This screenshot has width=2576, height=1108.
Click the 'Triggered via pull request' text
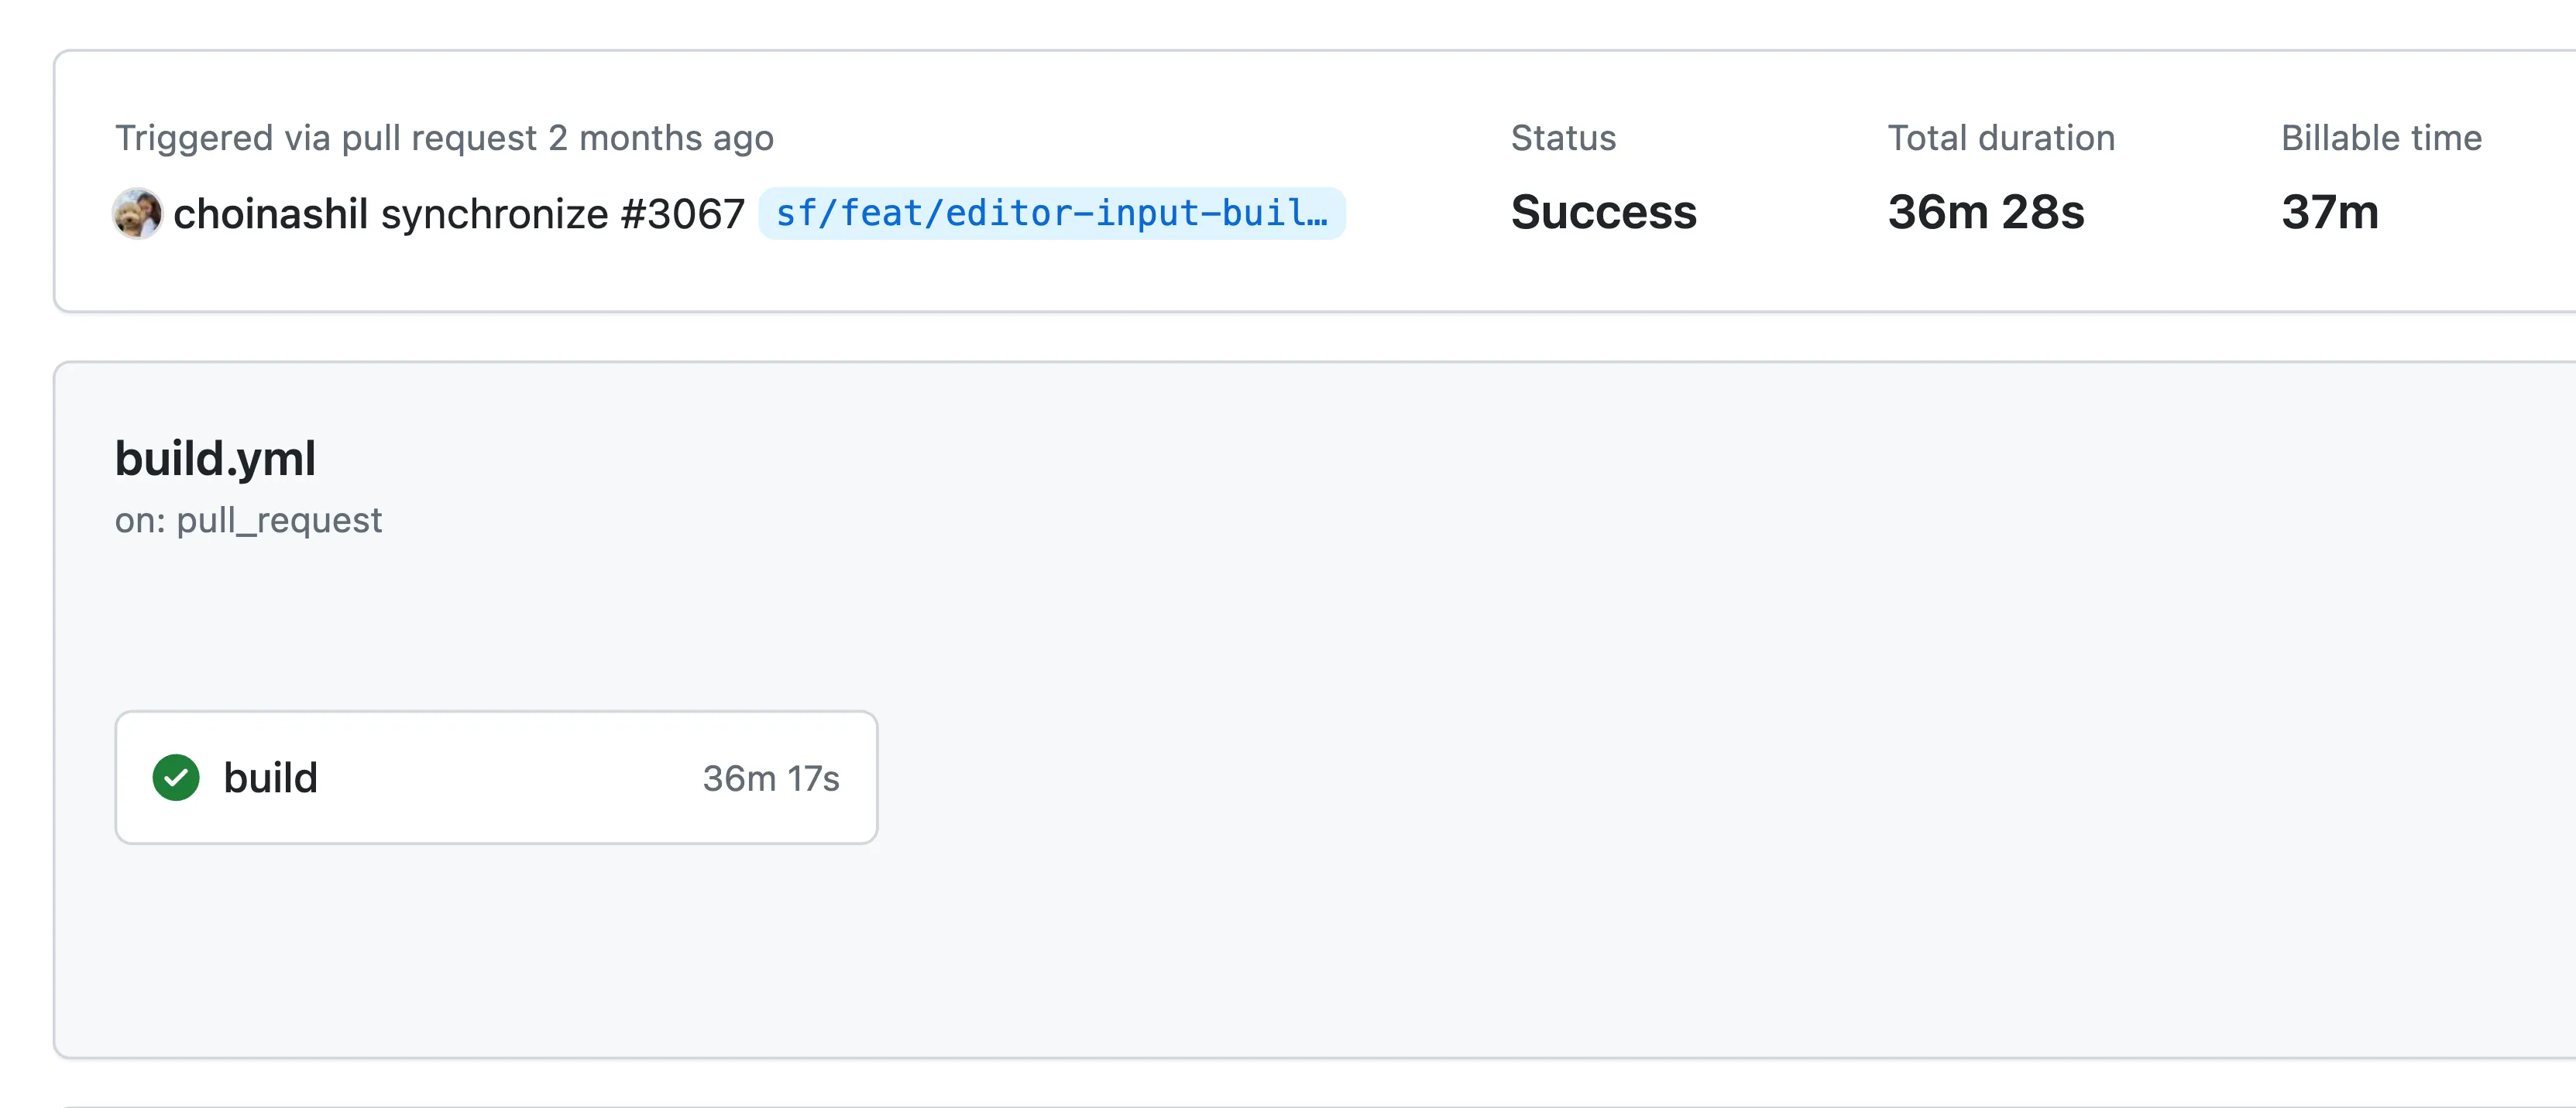(326, 138)
